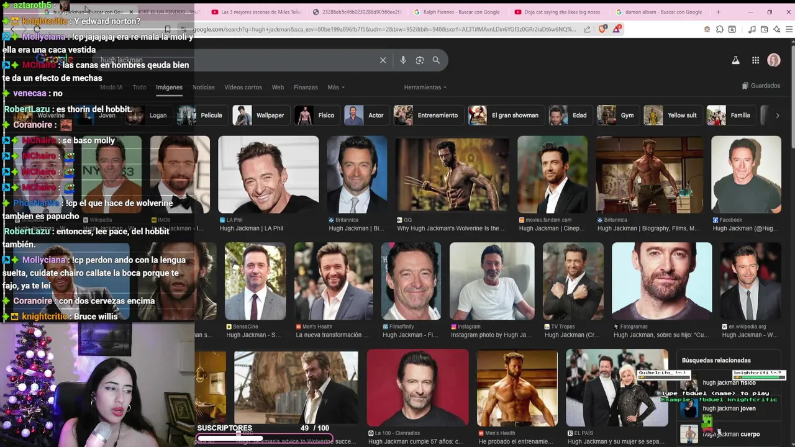Image resolution: width=795 pixels, height=447 pixels.
Task: Switch to the Finanzas tab
Action: 306,88
